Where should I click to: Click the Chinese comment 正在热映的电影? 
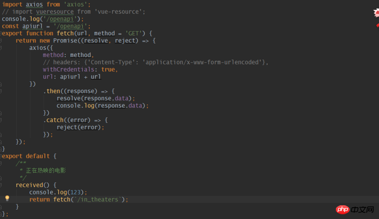tap(45, 171)
